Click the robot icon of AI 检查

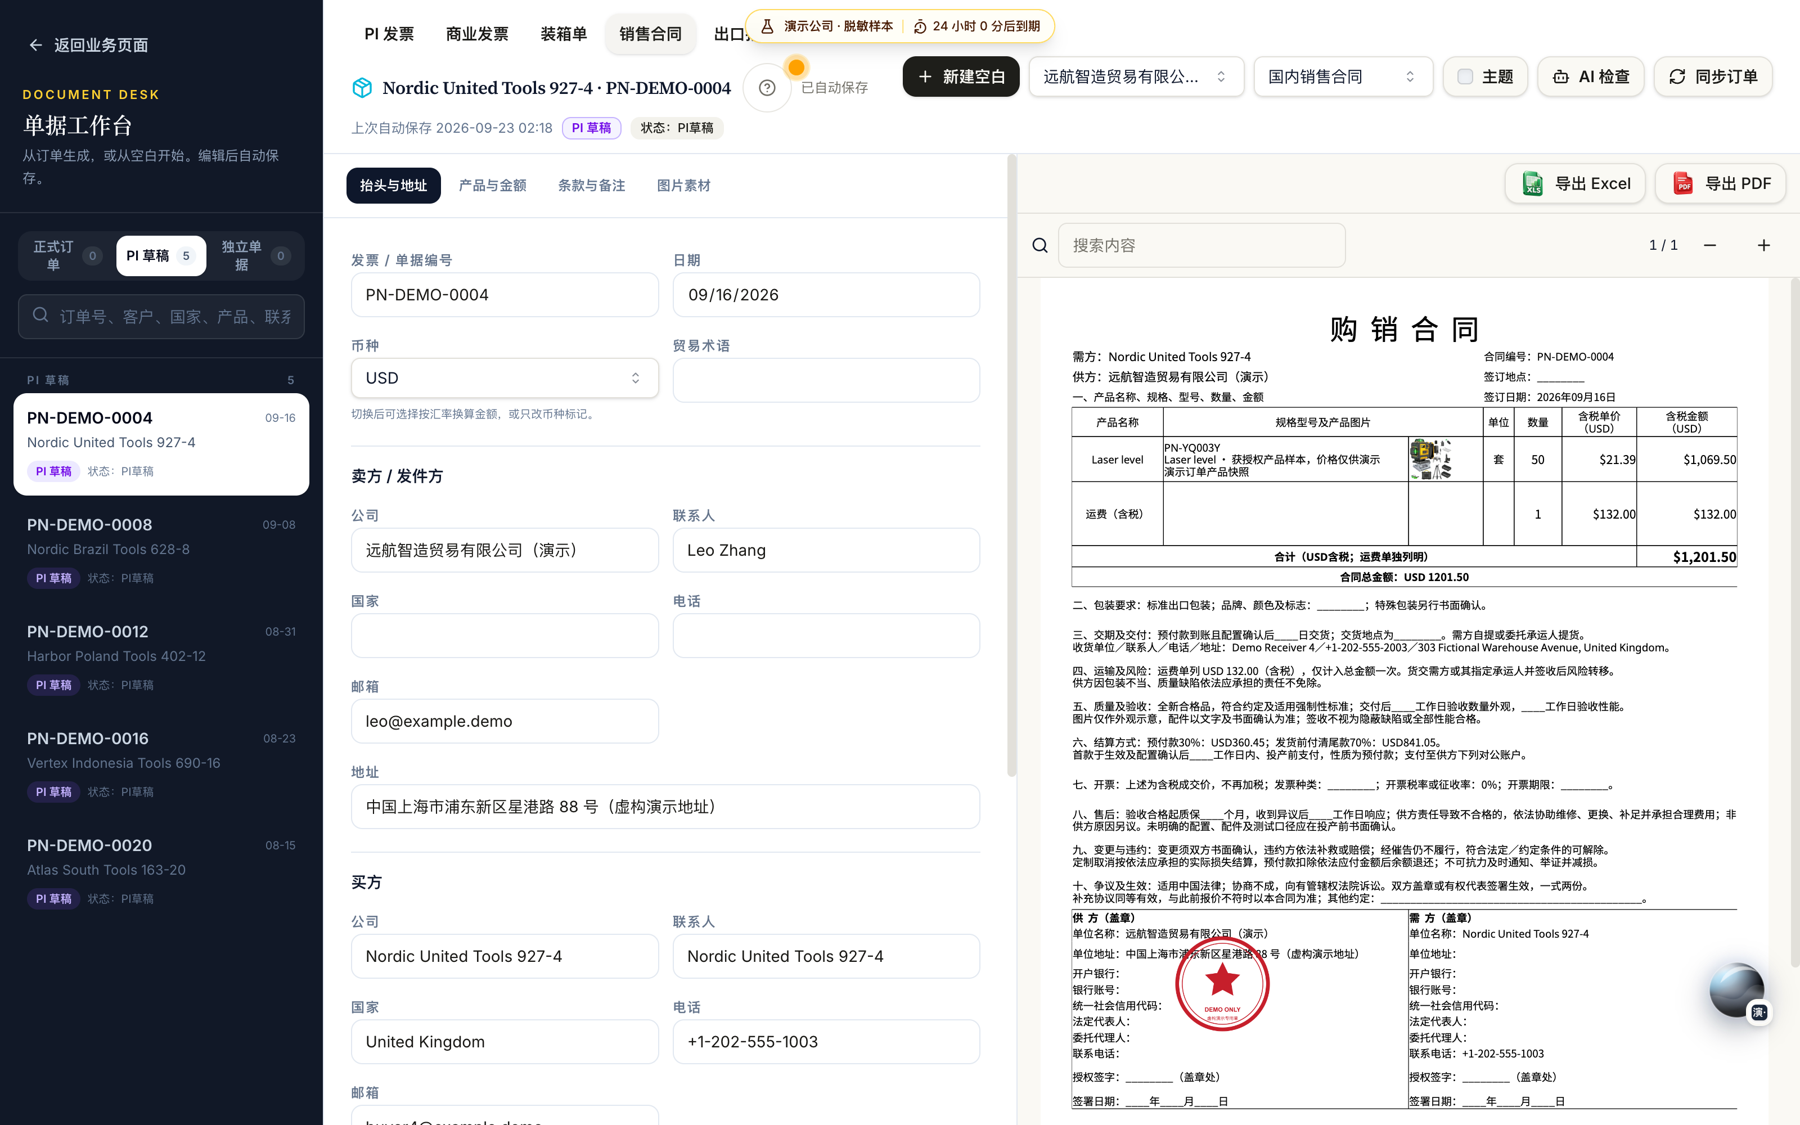pos(1561,76)
